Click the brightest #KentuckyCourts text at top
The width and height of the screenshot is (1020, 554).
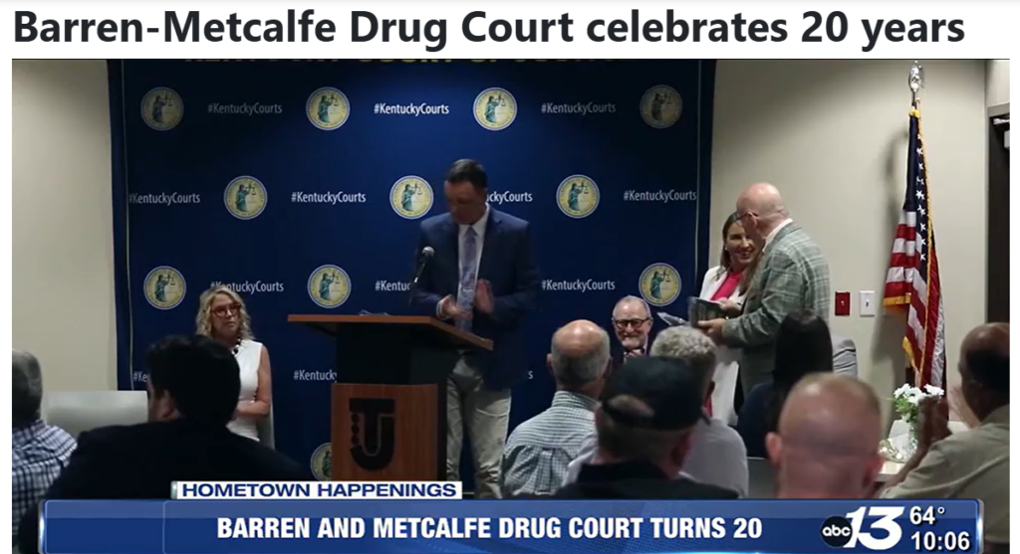point(411,109)
